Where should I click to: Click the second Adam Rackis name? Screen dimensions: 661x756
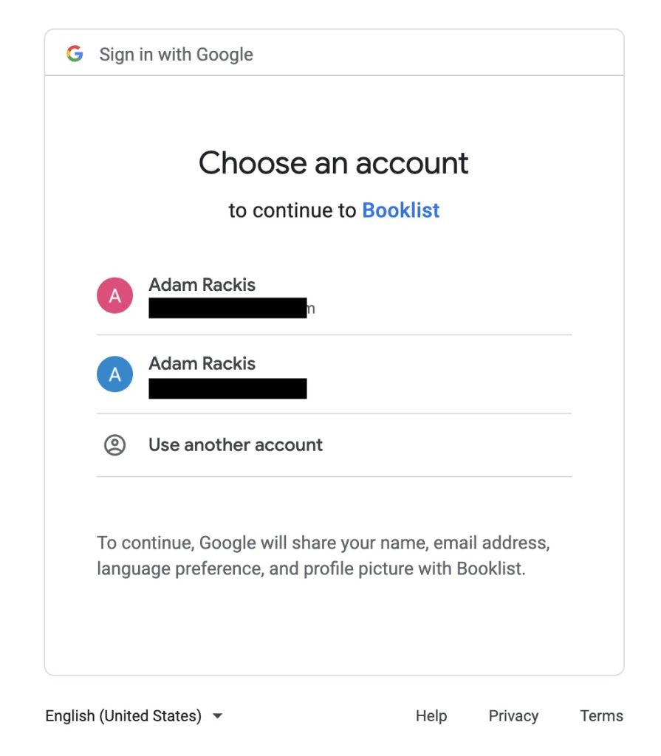click(x=202, y=363)
